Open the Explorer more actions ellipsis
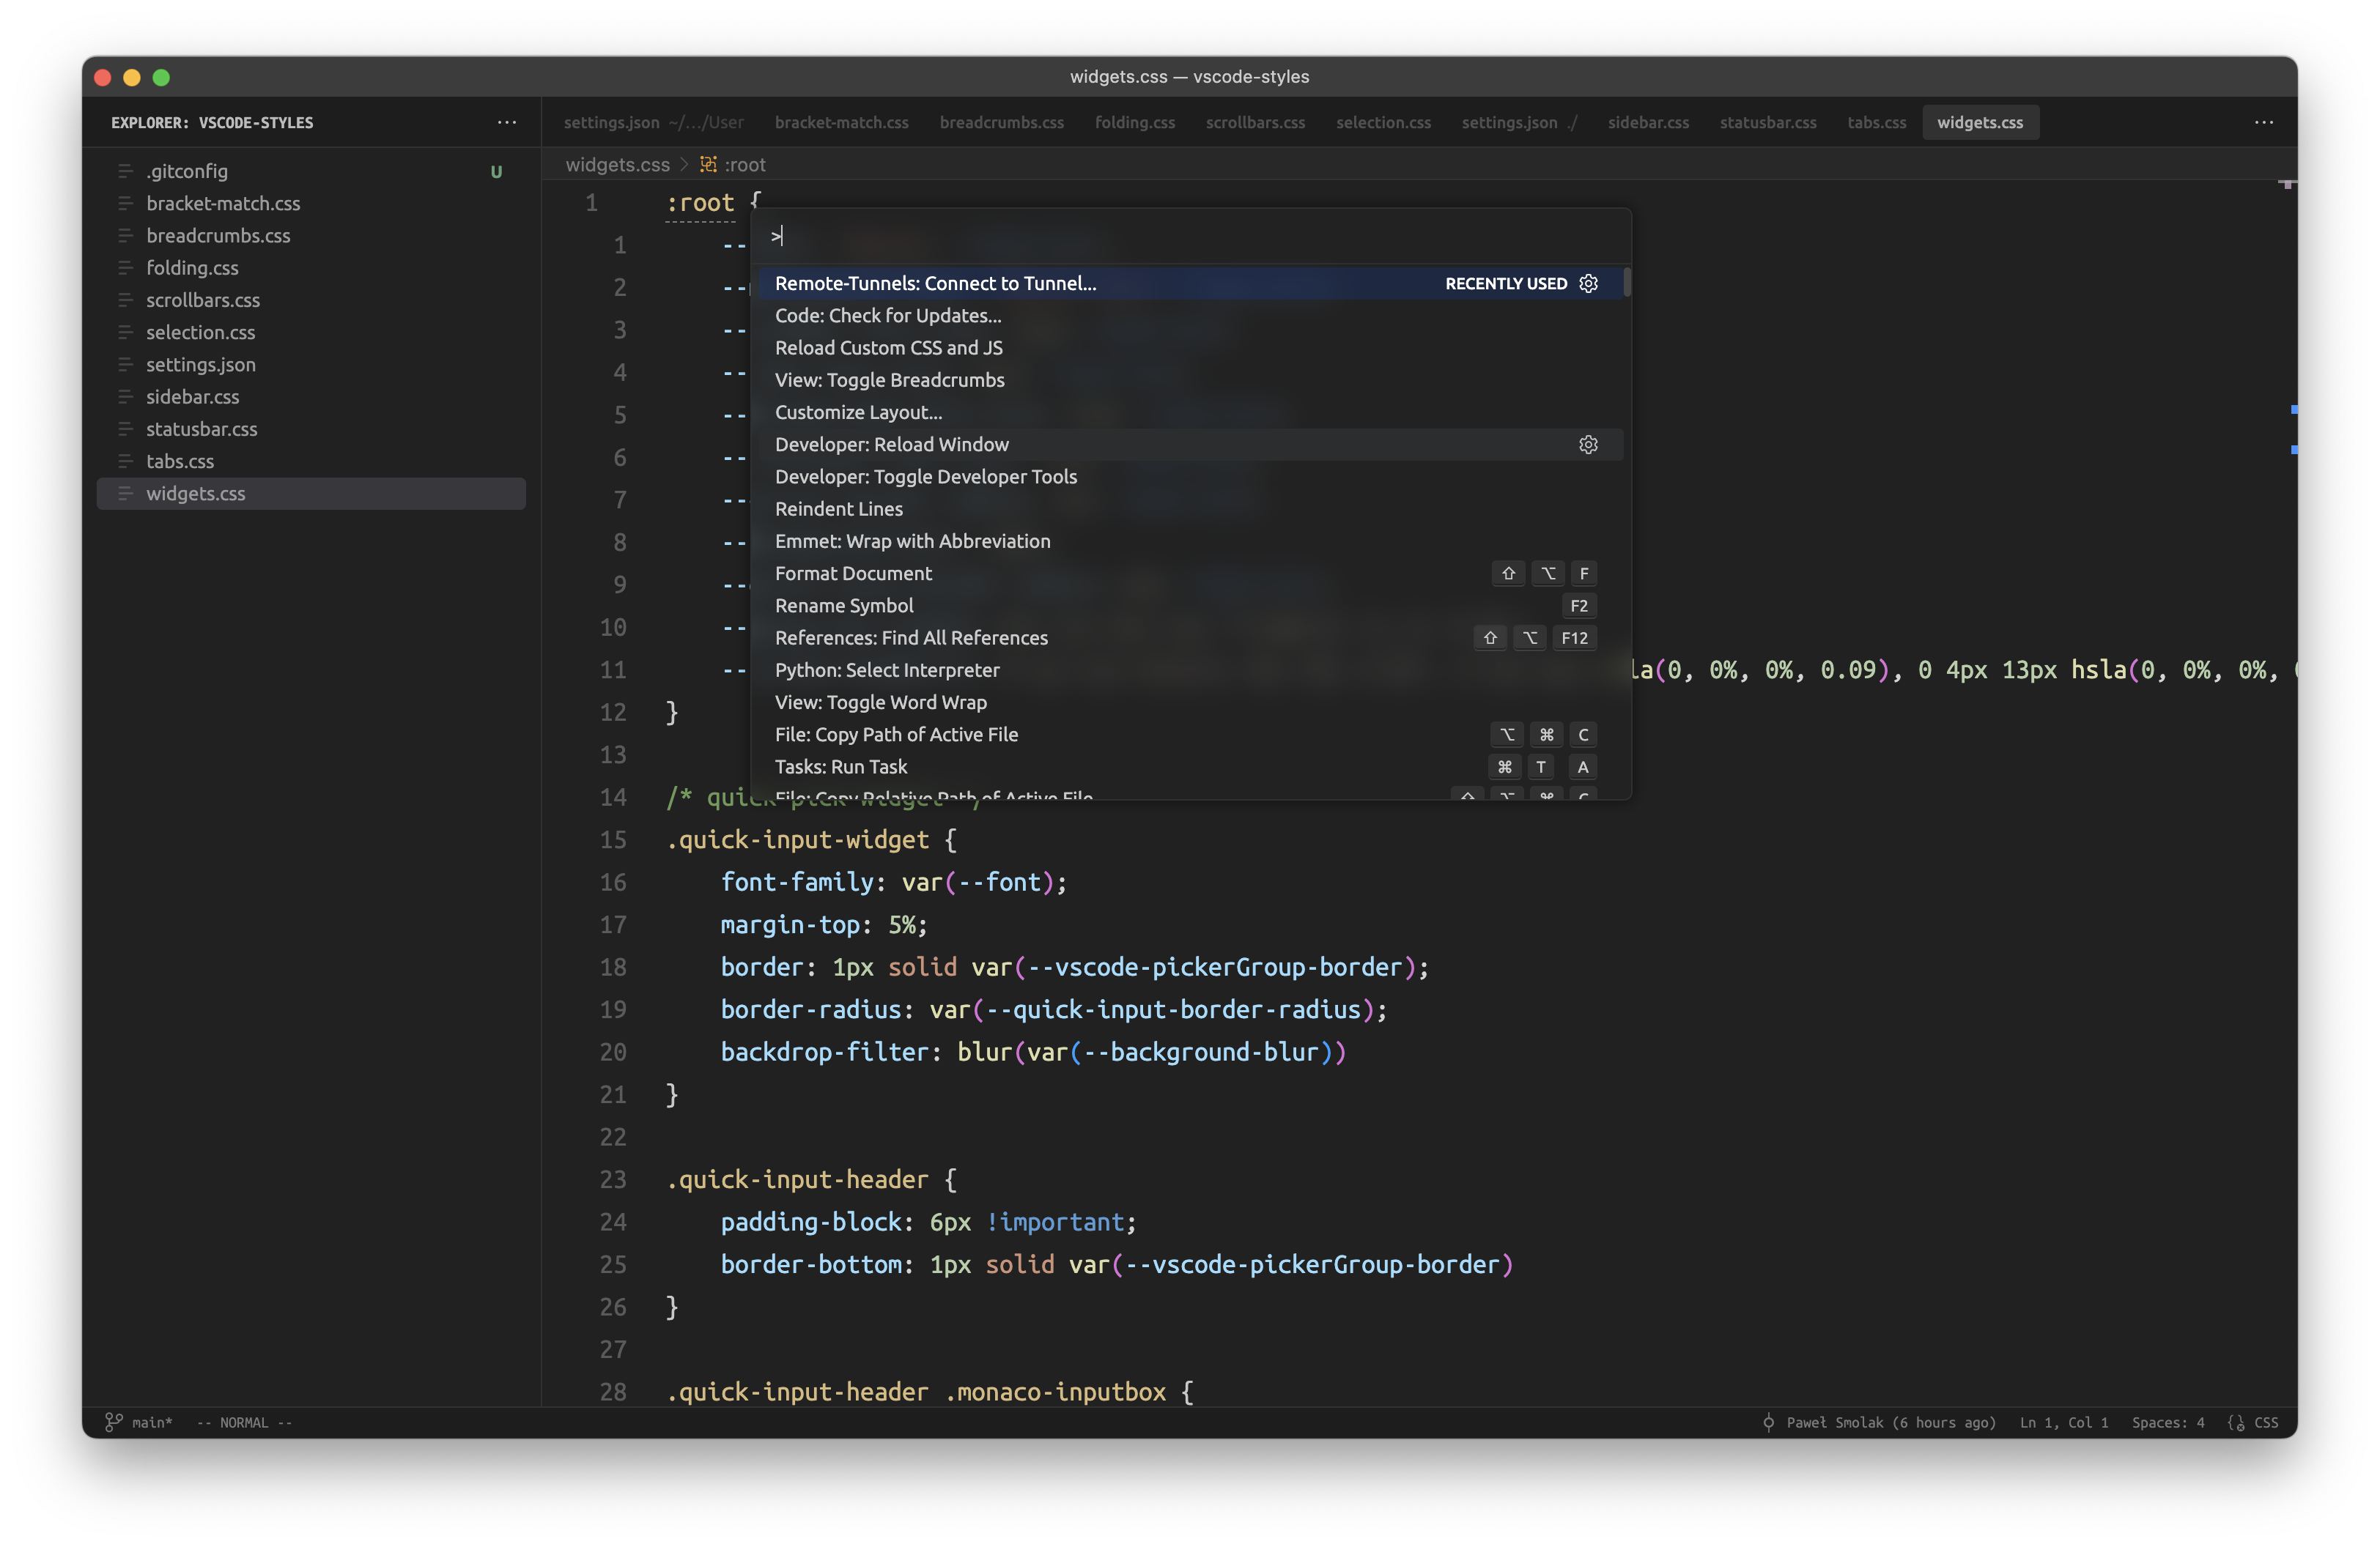 pos(507,123)
